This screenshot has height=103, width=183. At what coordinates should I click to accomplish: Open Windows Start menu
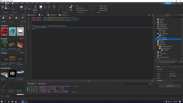[x=2, y=102]
